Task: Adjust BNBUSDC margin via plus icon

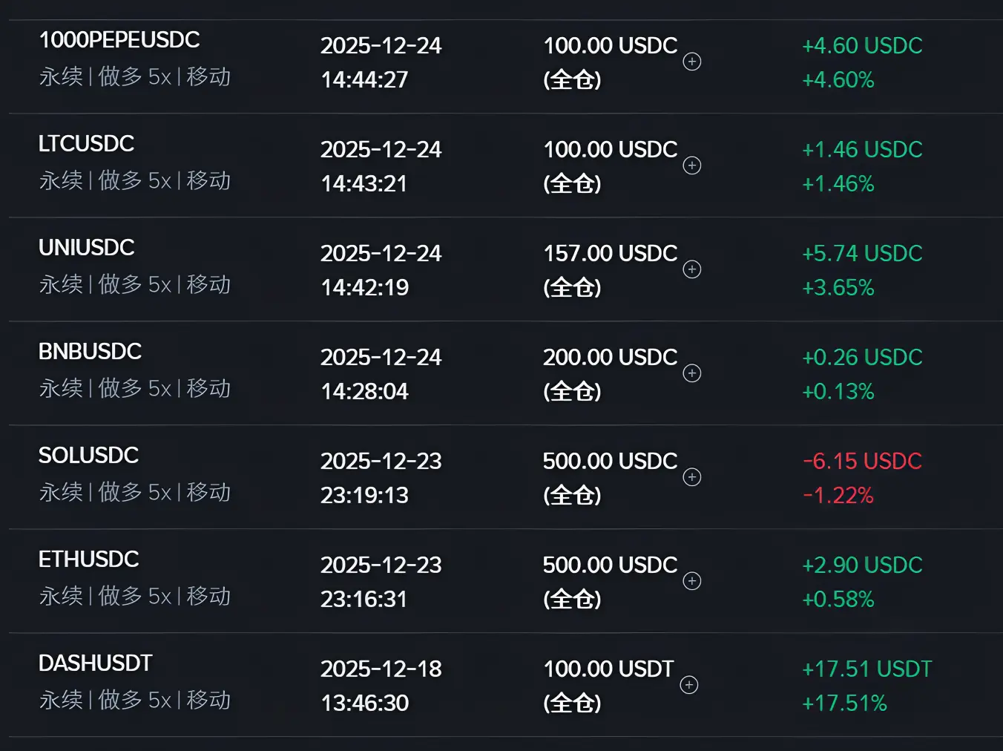Action: pos(691,373)
